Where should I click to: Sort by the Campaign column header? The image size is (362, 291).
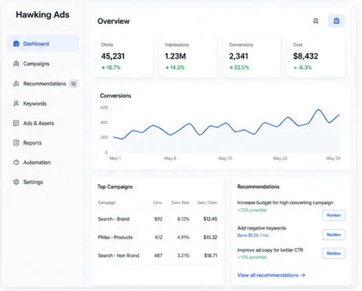tap(107, 203)
